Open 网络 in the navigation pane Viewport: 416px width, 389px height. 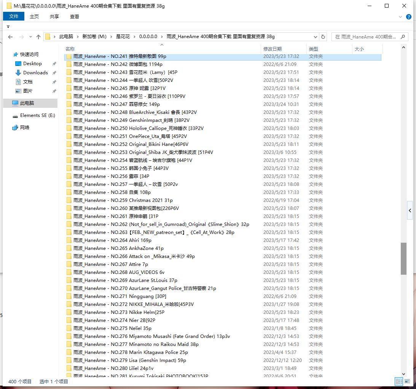pos(25,128)
